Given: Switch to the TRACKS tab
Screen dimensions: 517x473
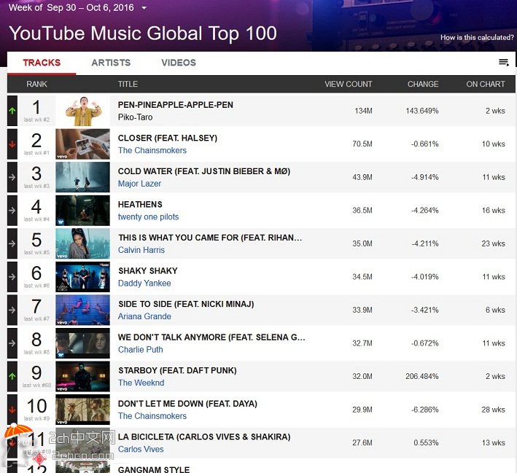Looking at the screenshot, I should click(x=42, y=63).
